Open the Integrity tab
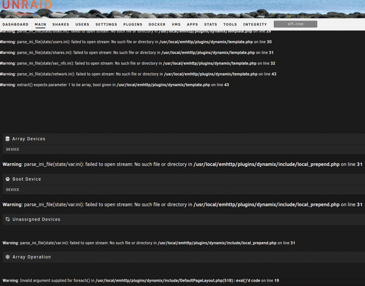The height and width of the screenshot is (286, 365). click(255, 24)
